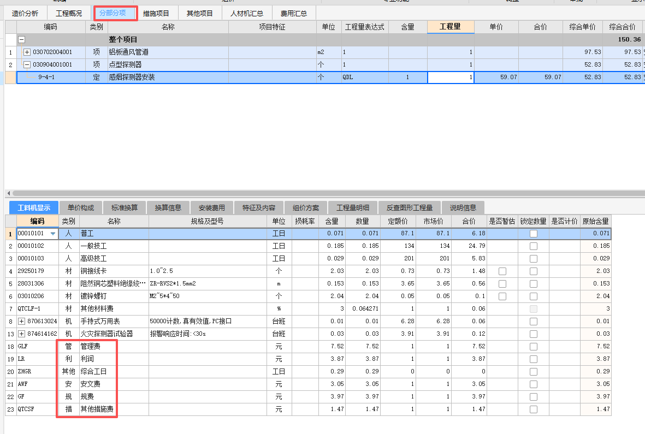Open the 人材机汇总 tab

coord(248,13)
